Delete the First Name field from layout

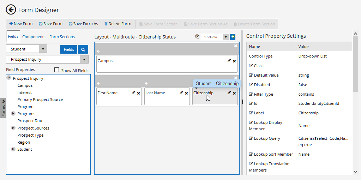(x=138, y=93)
